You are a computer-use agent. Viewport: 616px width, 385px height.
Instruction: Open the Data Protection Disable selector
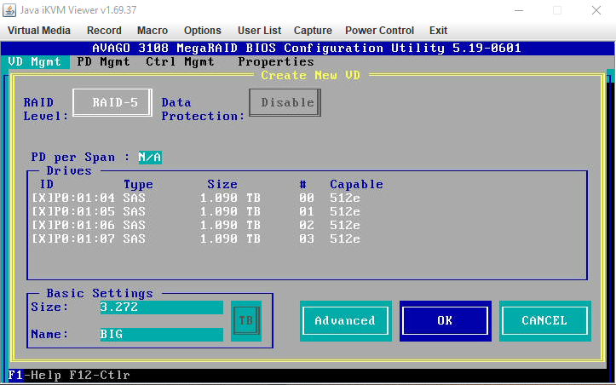click(285, 102)
